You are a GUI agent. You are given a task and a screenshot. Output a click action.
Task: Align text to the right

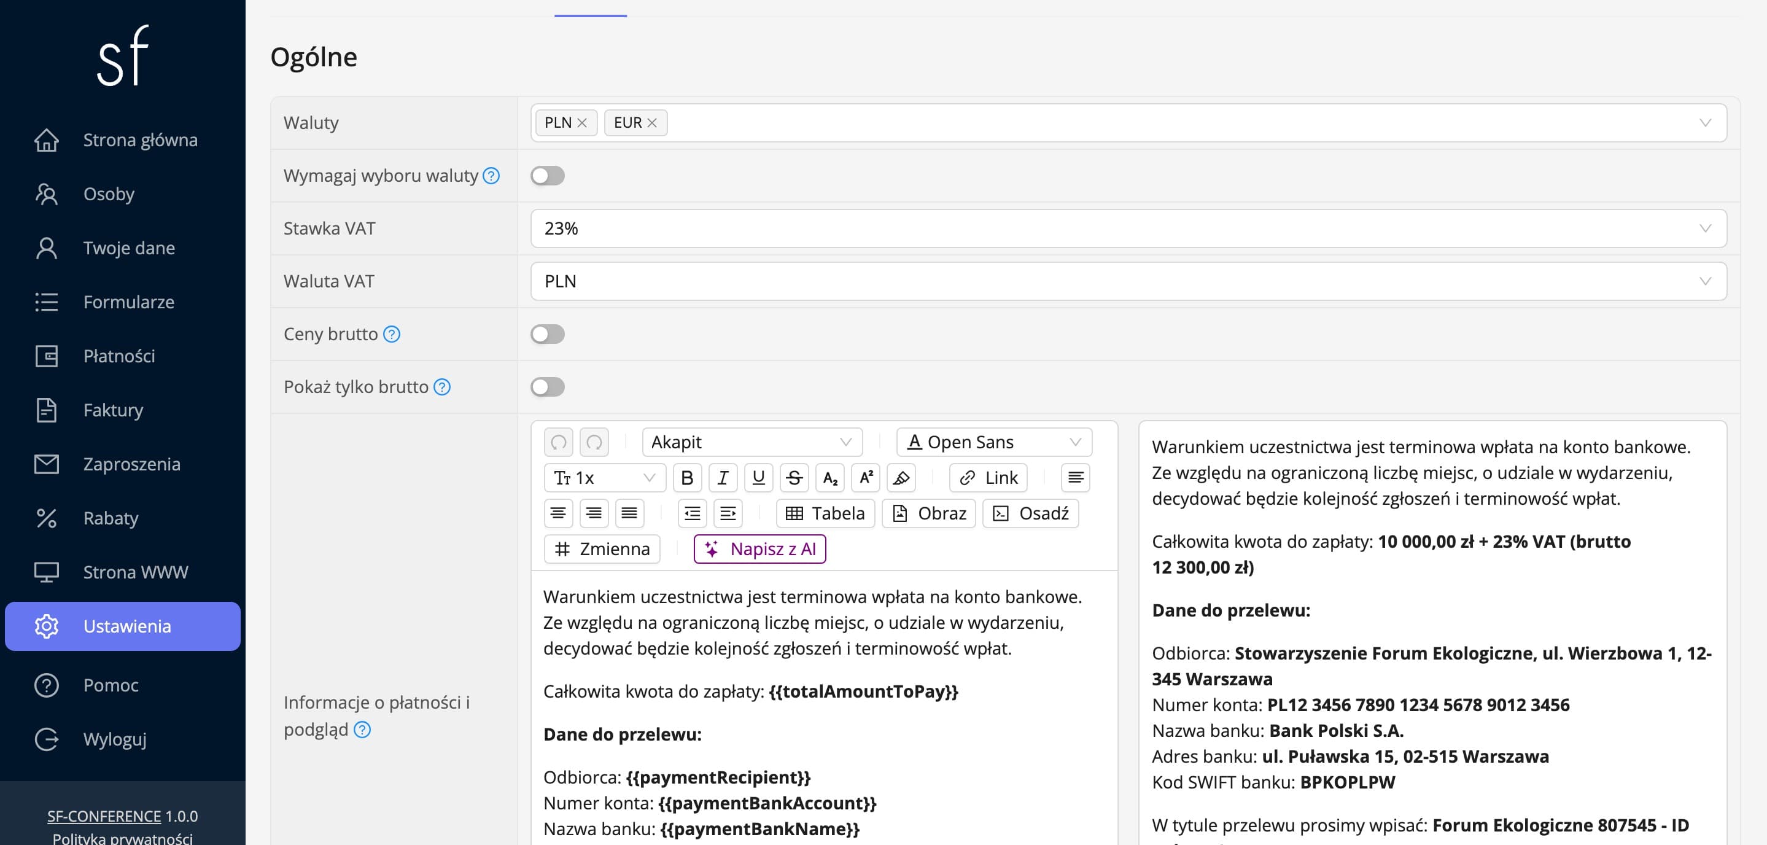[x=594, y=514]
